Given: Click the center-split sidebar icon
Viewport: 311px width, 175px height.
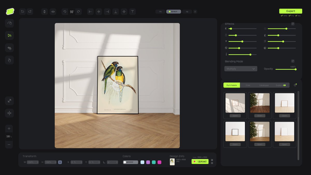Looking at the screenshot, I should click(10, 113).
